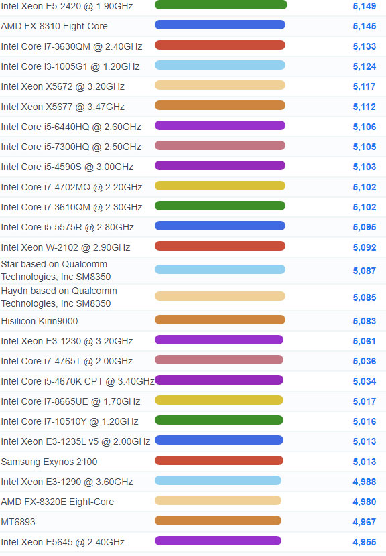Click score 5,013 for Xeon E3-1235L v5
The height and width of the screenshot is (556, 386).
(x=365, y=442)
